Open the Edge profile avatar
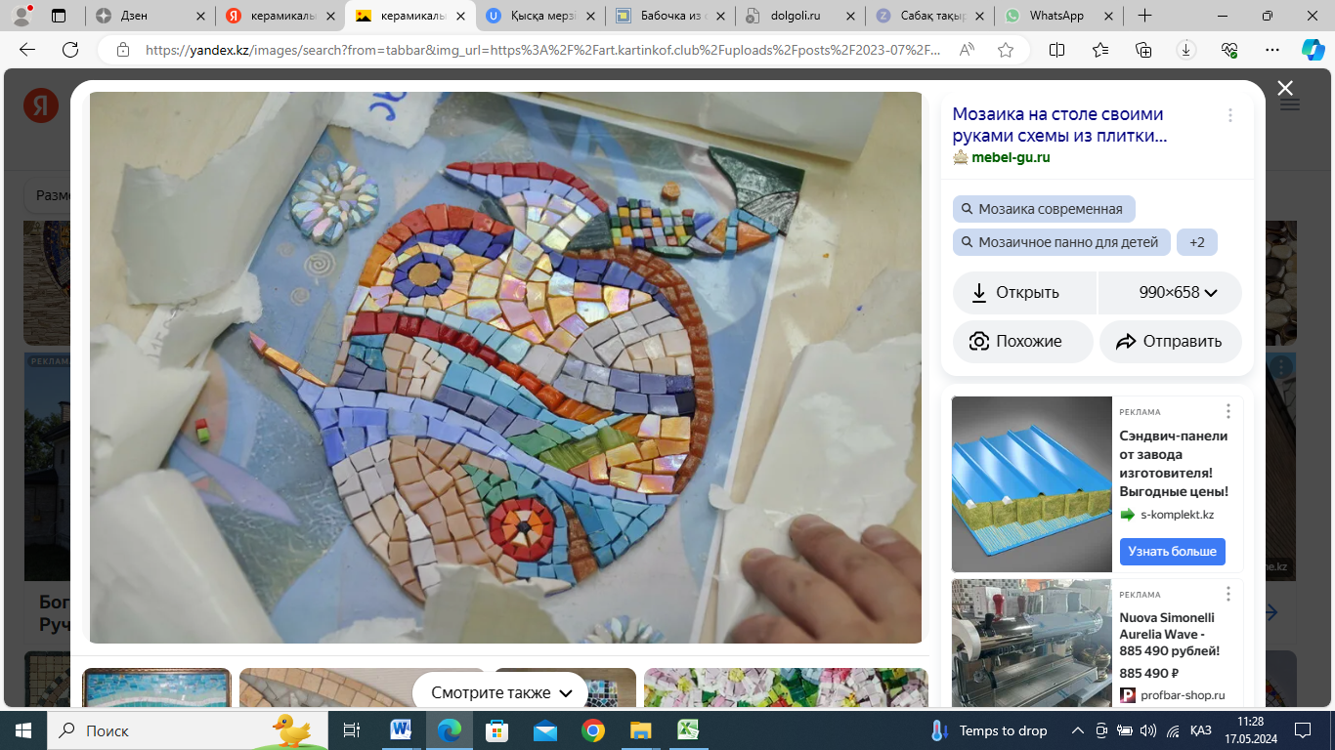The image size is (1335, 750). pyautogui.click(x=22, y=16)
